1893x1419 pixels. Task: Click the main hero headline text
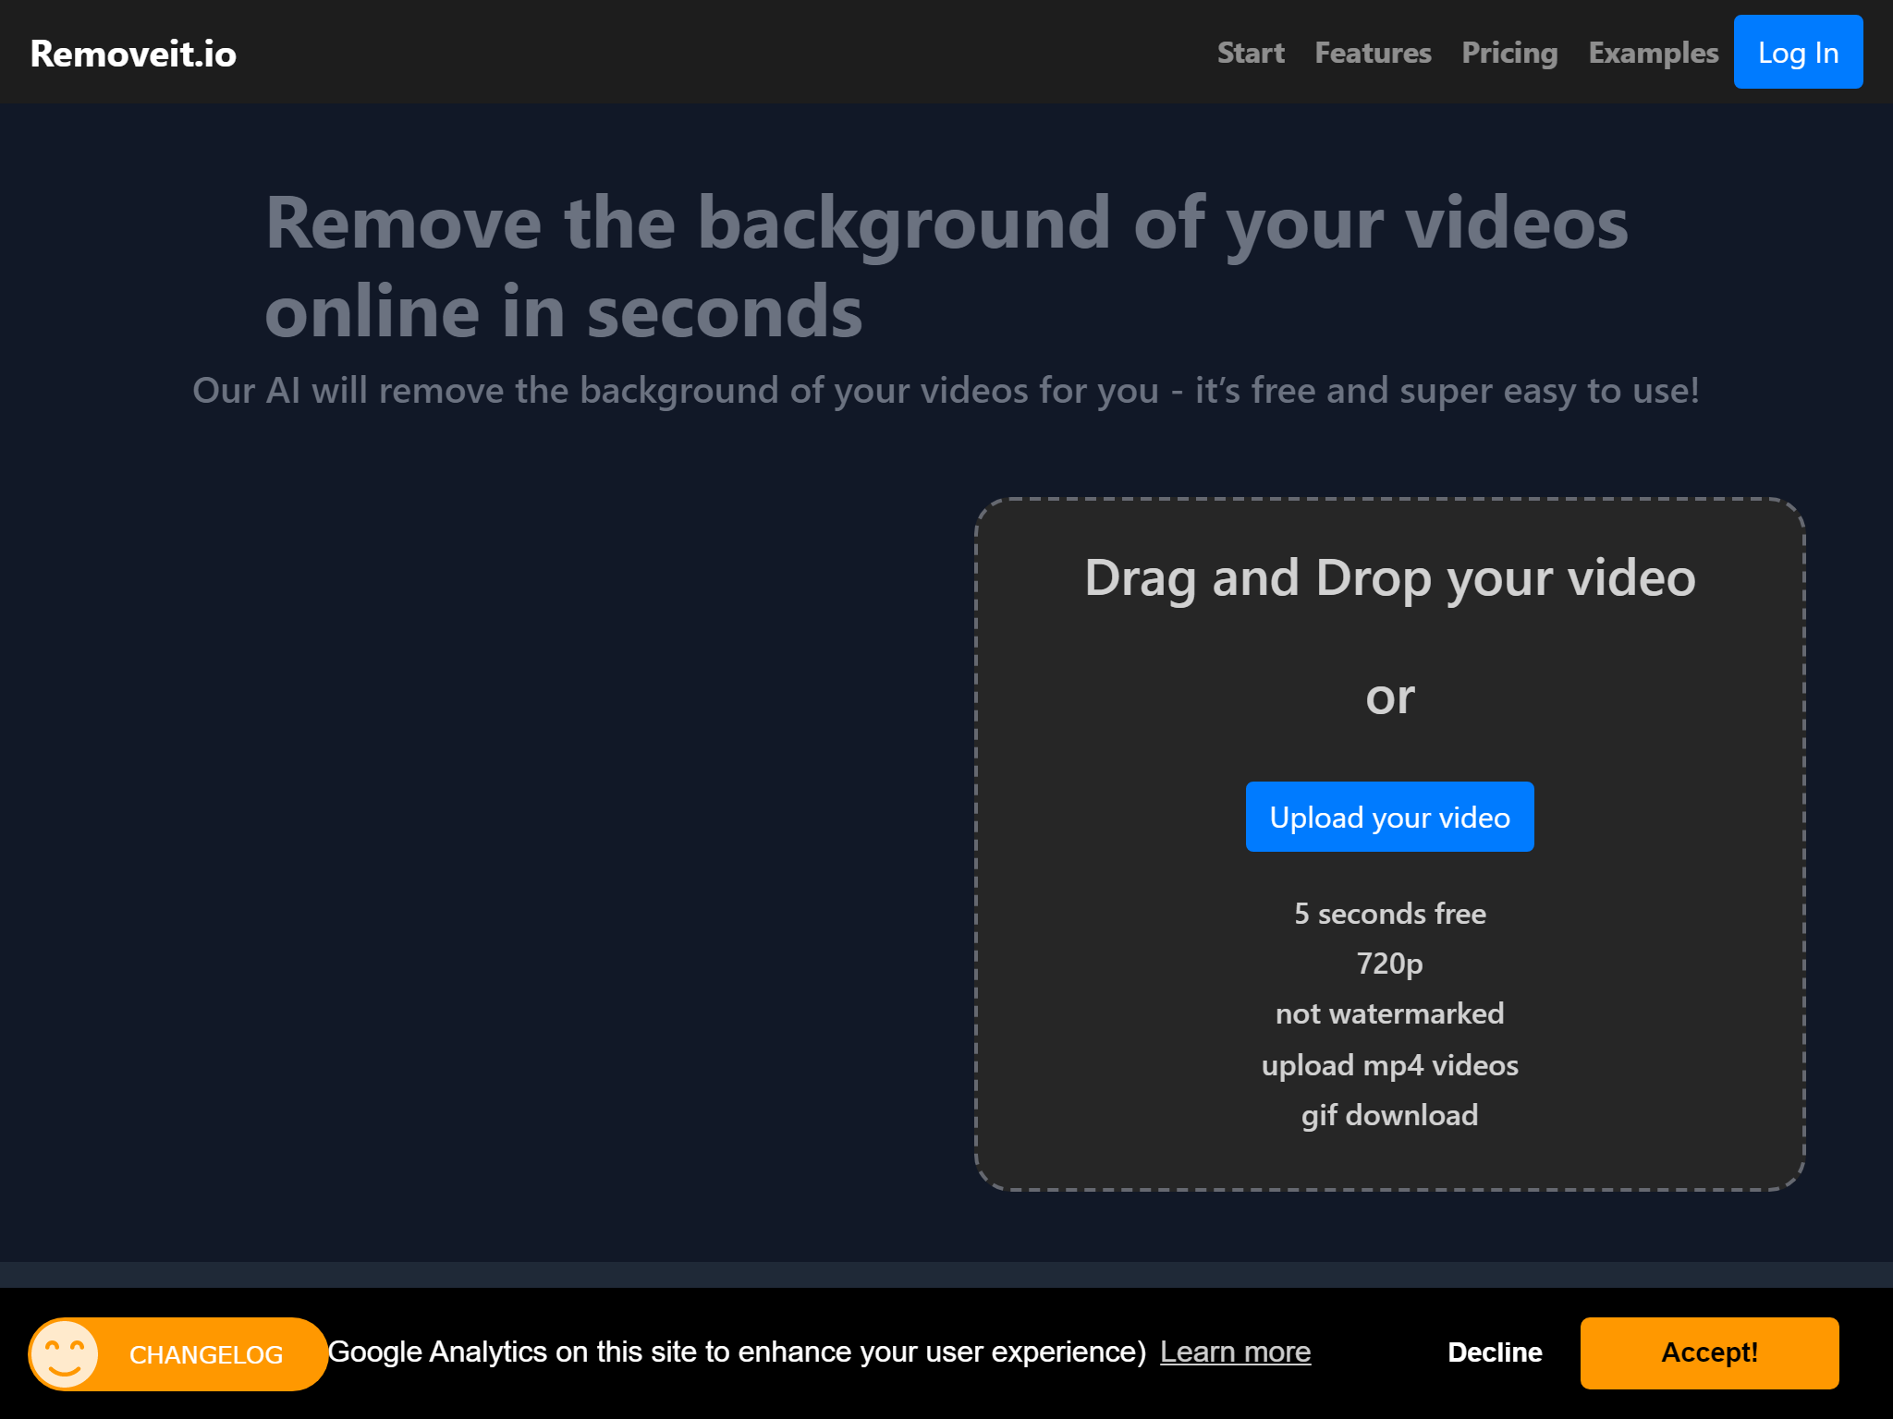tap(946, 265)
